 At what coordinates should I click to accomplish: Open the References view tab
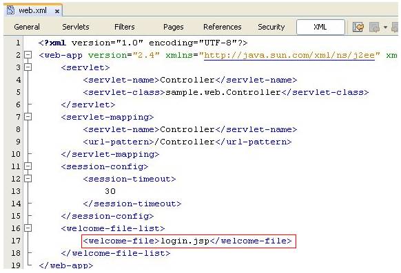pos(223,27)
